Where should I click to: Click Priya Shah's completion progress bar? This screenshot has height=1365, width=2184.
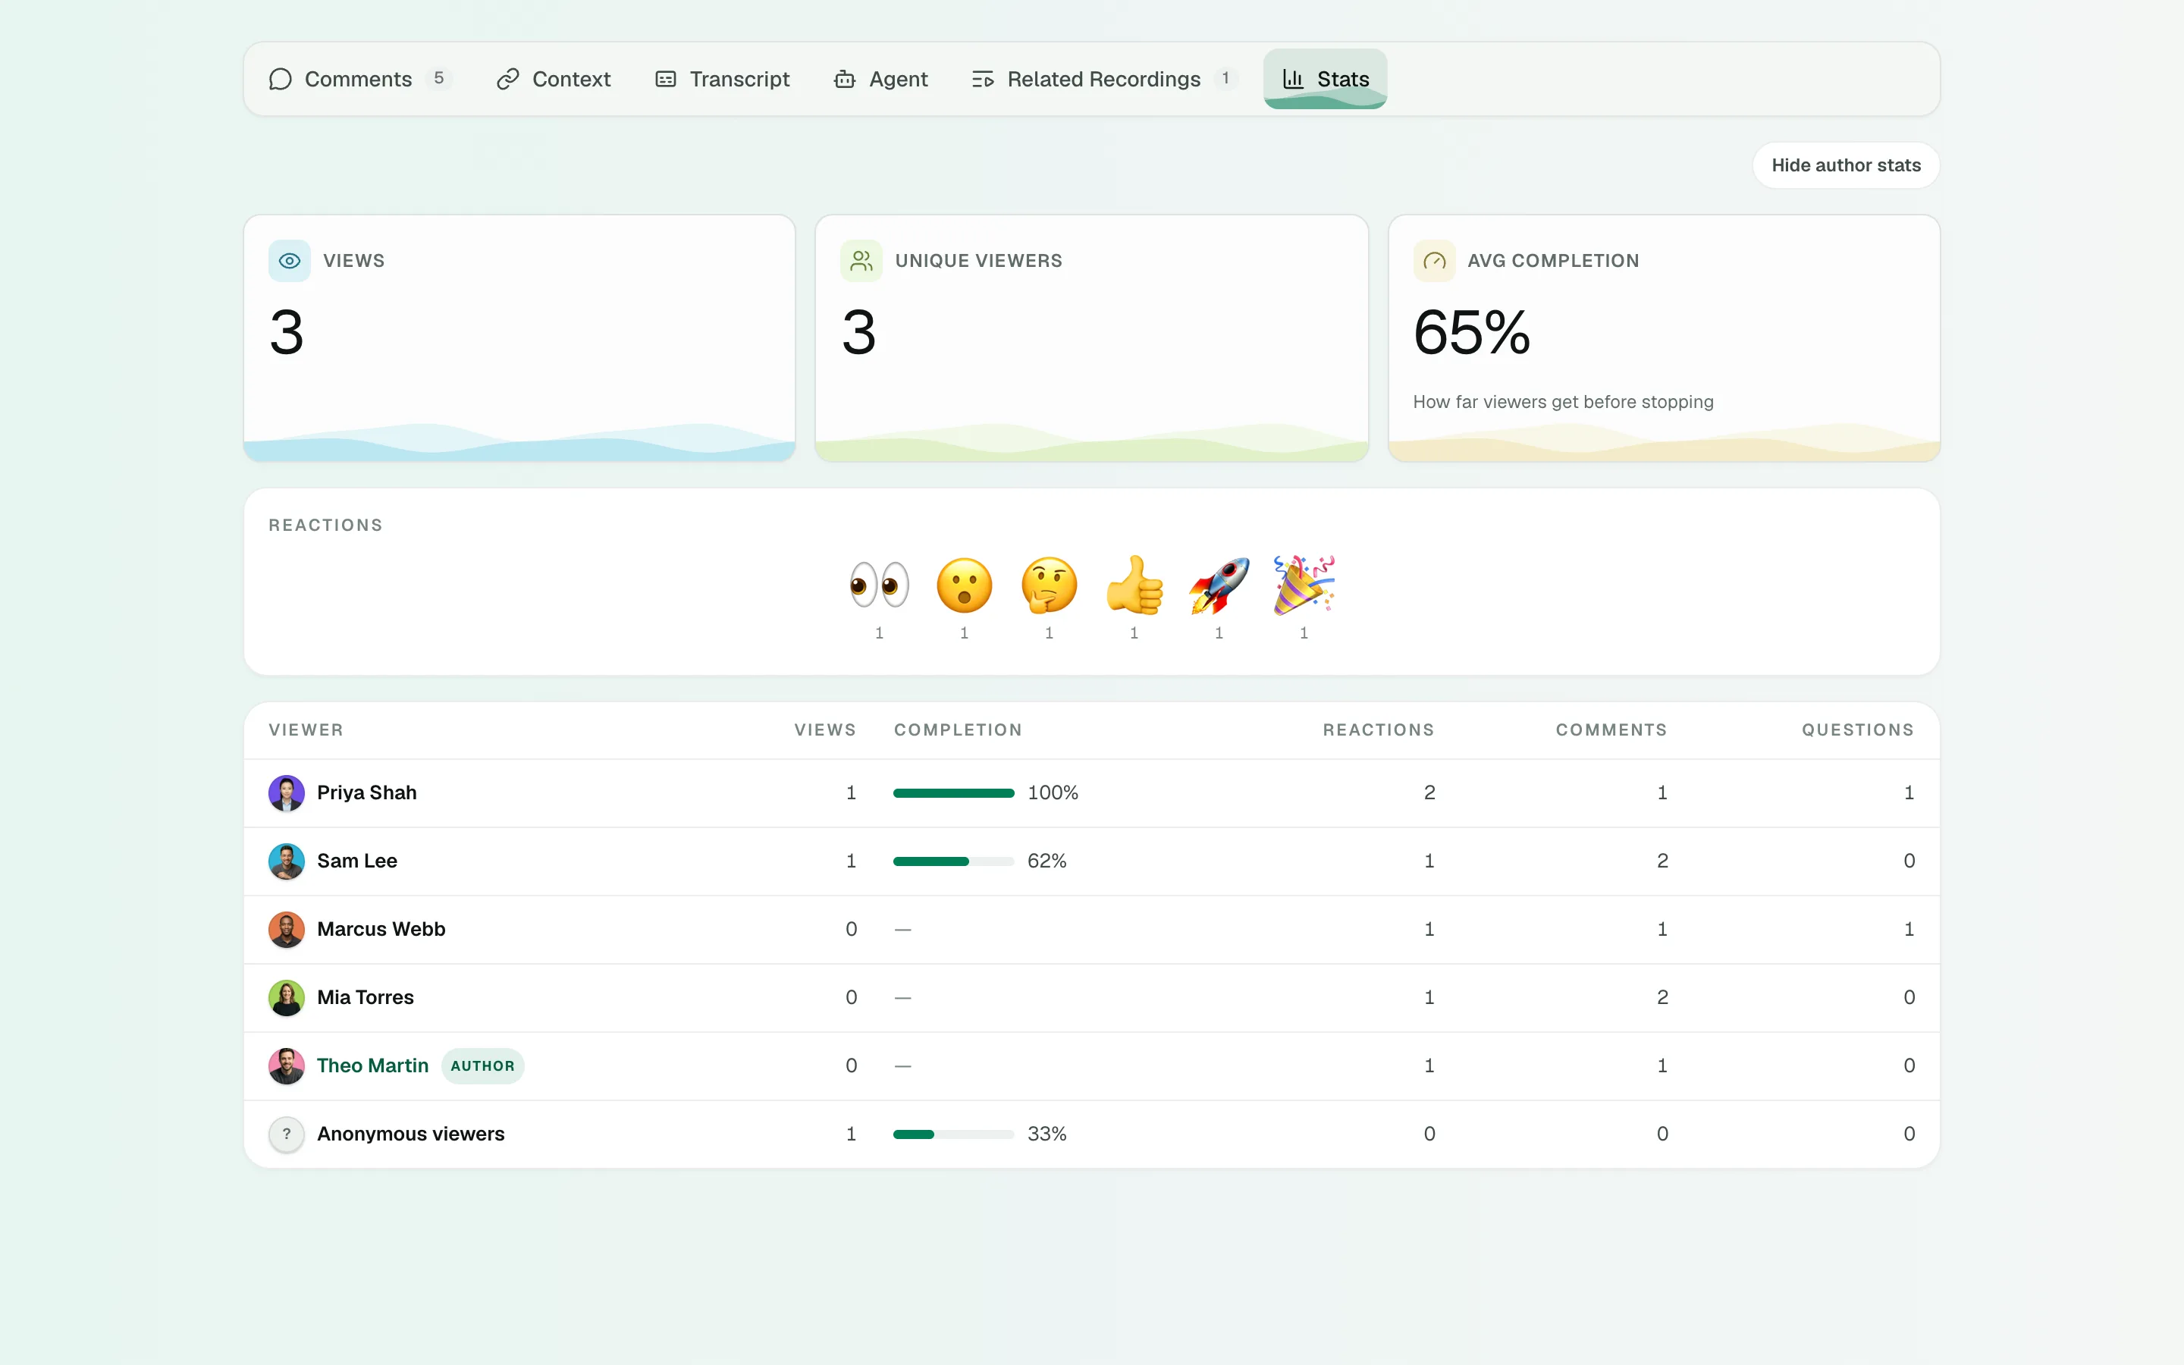(x=954, y=792)
